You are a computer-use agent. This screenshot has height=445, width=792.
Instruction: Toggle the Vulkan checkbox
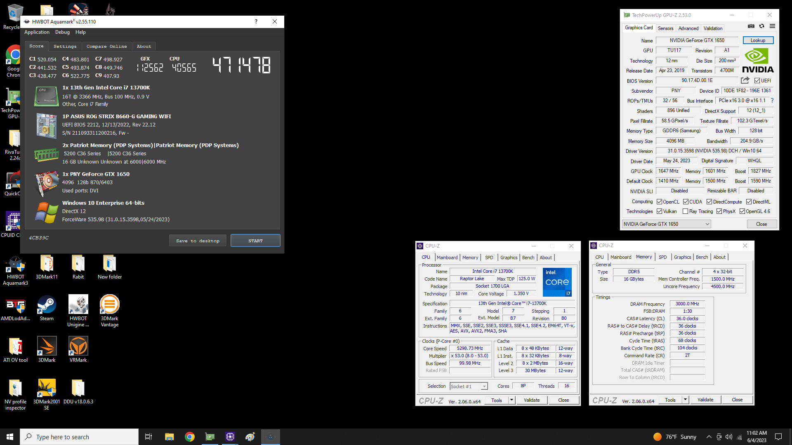coord(659,211)
